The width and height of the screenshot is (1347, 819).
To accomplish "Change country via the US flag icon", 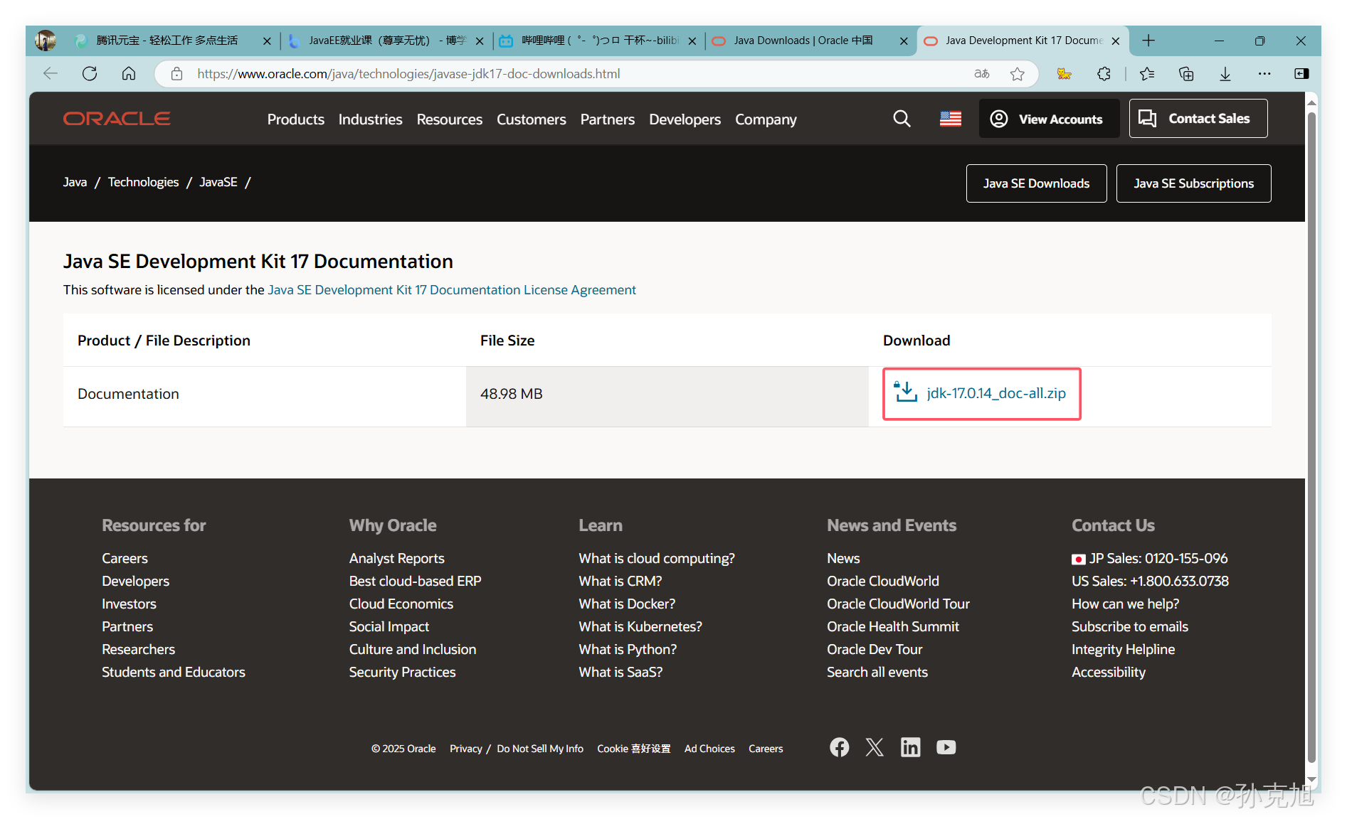I will pyautogui.click(x=951, y=119).
